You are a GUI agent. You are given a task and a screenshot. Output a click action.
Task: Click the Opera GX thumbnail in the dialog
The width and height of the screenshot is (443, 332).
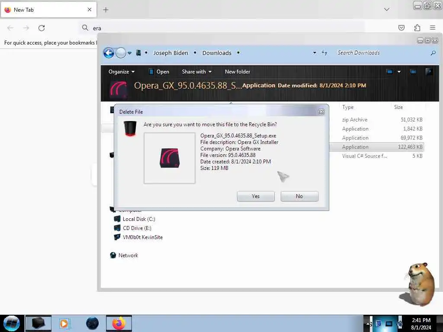pyautogui.click(x=170, y=158)
